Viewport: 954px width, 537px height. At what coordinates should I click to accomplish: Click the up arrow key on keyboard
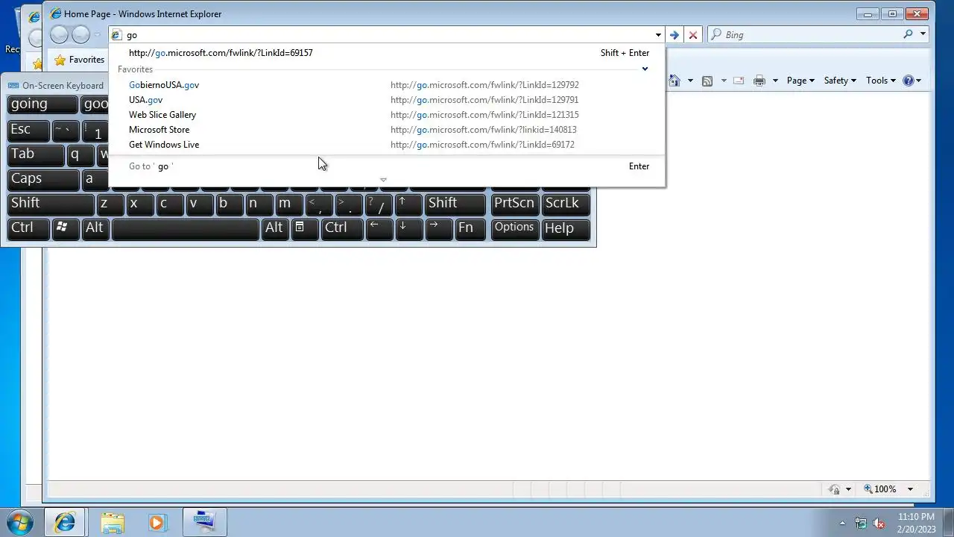tap(408, 204)
